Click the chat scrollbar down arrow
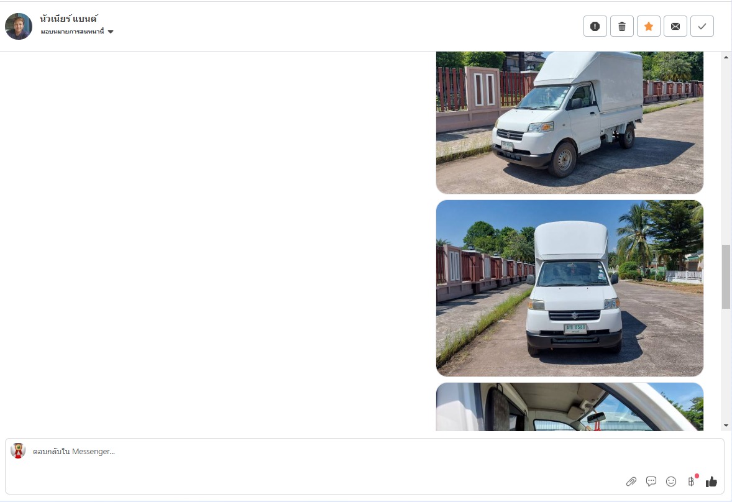Image resolution: width=732 pixels, height=502 pixels. tap(726, 426)
